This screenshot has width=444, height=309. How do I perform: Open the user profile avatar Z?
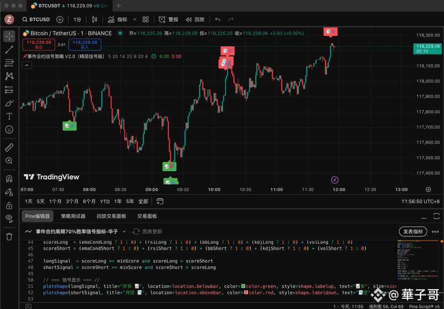[x=9, y=19]
